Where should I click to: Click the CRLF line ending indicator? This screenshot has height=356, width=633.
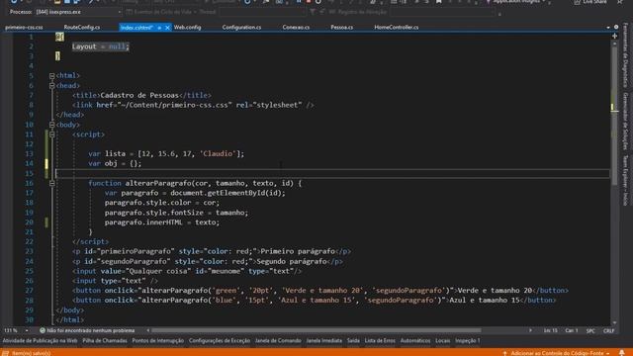pyautogui.click(x=608, y=330)
